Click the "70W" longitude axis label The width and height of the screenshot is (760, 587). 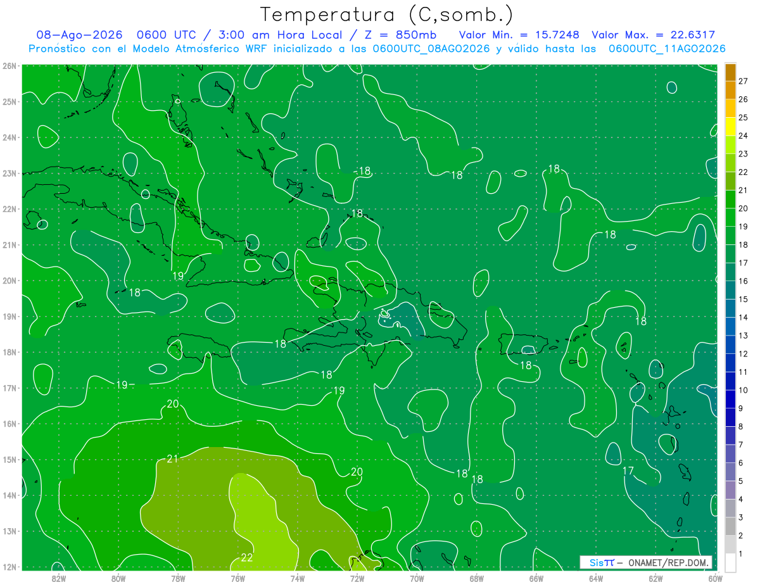tap(417, 578)
